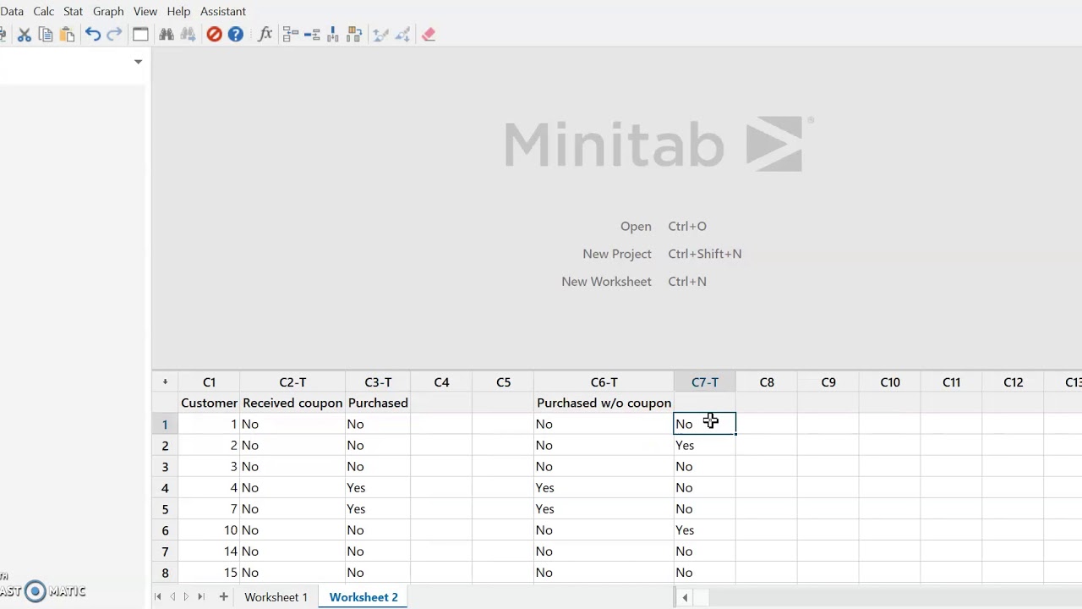Open the Data menu
The height and width of the screenshot is (609, 1082).
[x=12, y=11]
